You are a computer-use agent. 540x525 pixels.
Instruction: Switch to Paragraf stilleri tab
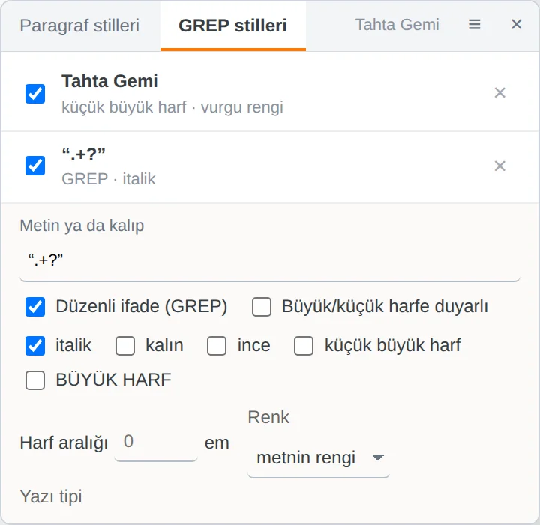click(x=79, y=25)
